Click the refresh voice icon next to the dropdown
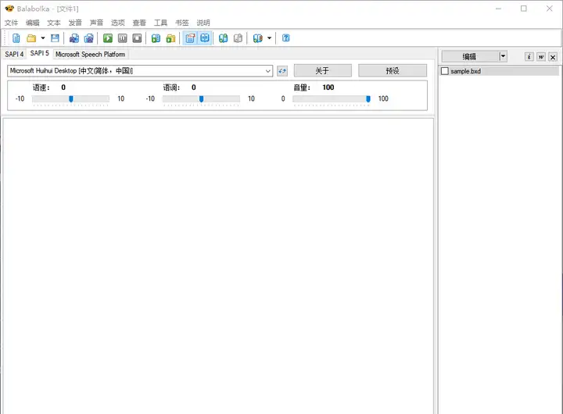Screen dimensions: 563x414 click(x=282, y=70)
